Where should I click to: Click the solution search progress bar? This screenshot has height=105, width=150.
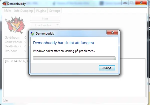click(x=74, y=58)
